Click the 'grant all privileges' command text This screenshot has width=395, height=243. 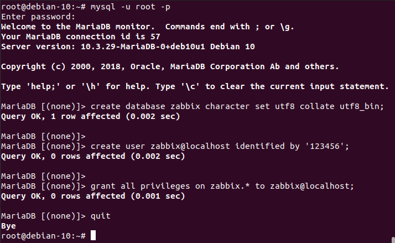point(141,187)
